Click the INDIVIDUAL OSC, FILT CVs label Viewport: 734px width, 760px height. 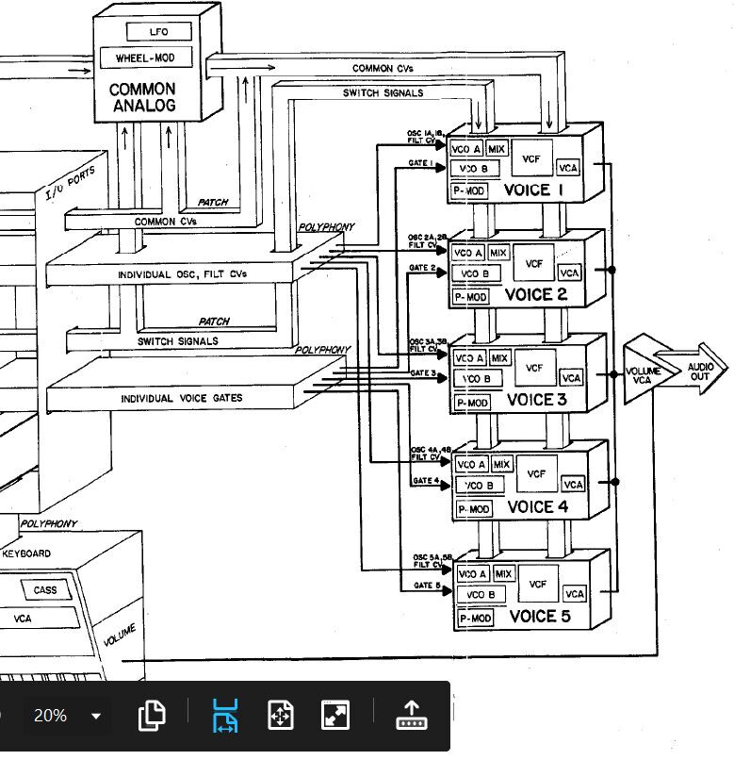coord(182,274)
